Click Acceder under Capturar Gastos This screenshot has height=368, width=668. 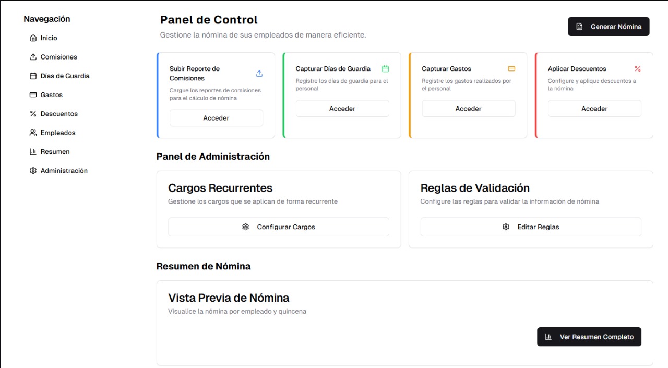[469, 109]
